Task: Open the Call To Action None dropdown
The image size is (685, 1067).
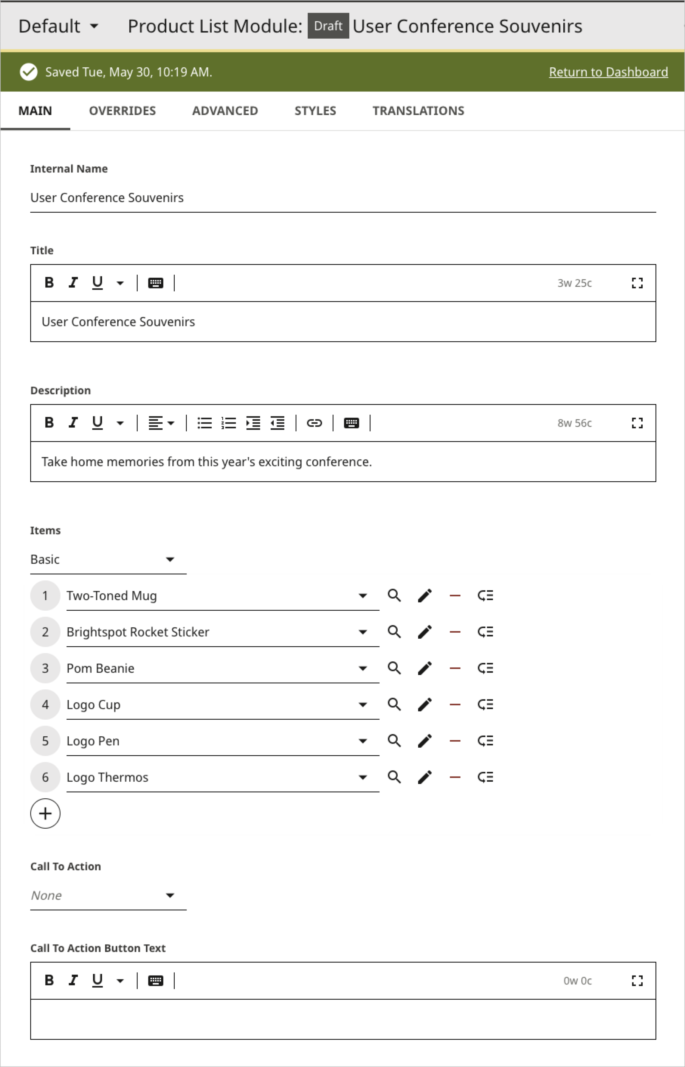Action: point(171,895)
